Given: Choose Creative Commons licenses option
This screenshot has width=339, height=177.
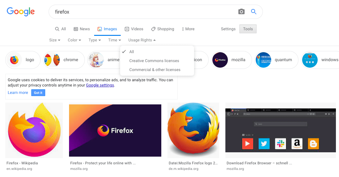Looking at the screenshot, I should pyautogui.click(x=154, y=61).
